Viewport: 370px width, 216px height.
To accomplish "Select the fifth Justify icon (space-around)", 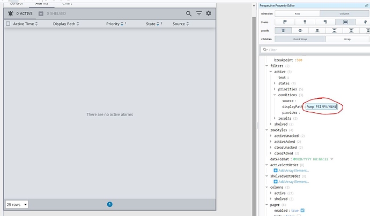I will [x=351, y=30].
